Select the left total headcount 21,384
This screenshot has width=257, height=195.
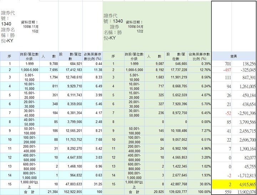(x=49, y=192)
